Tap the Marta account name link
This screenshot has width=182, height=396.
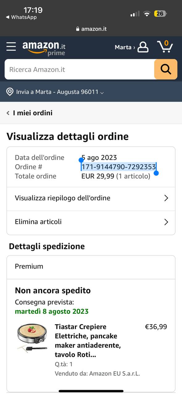pos(123,47)
